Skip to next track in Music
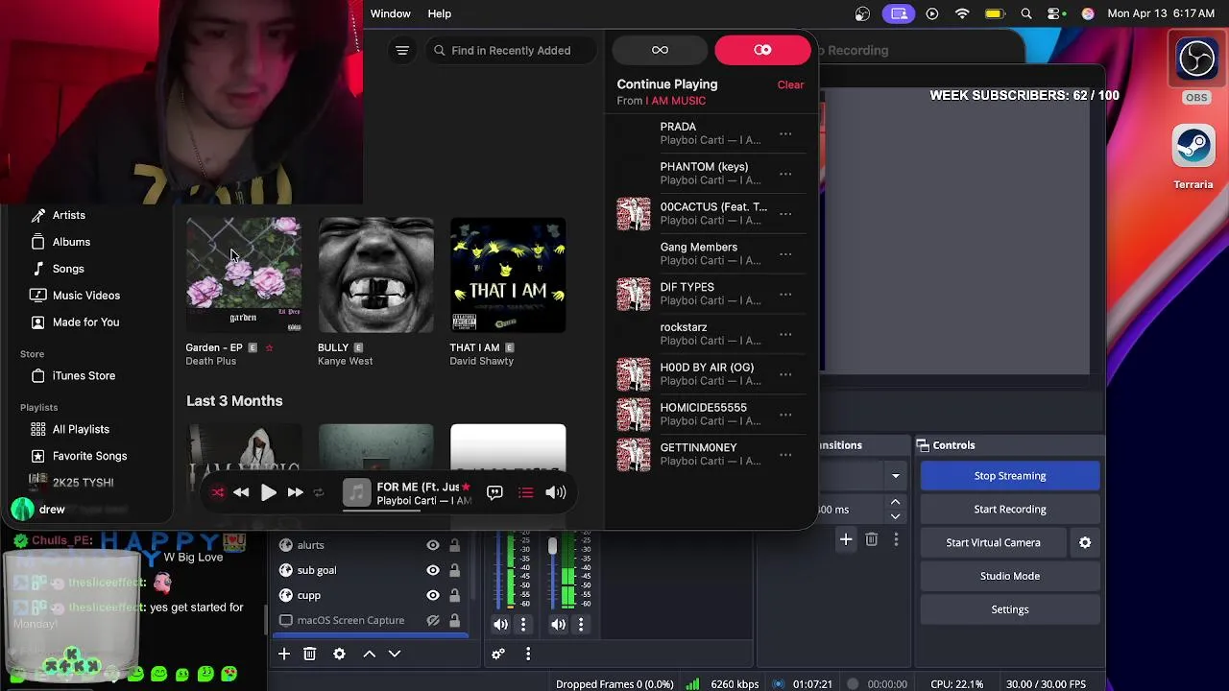 pos(296,492)
